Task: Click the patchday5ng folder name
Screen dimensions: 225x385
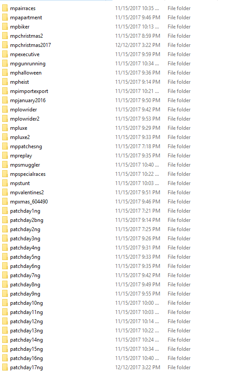Action: (25, 257)
